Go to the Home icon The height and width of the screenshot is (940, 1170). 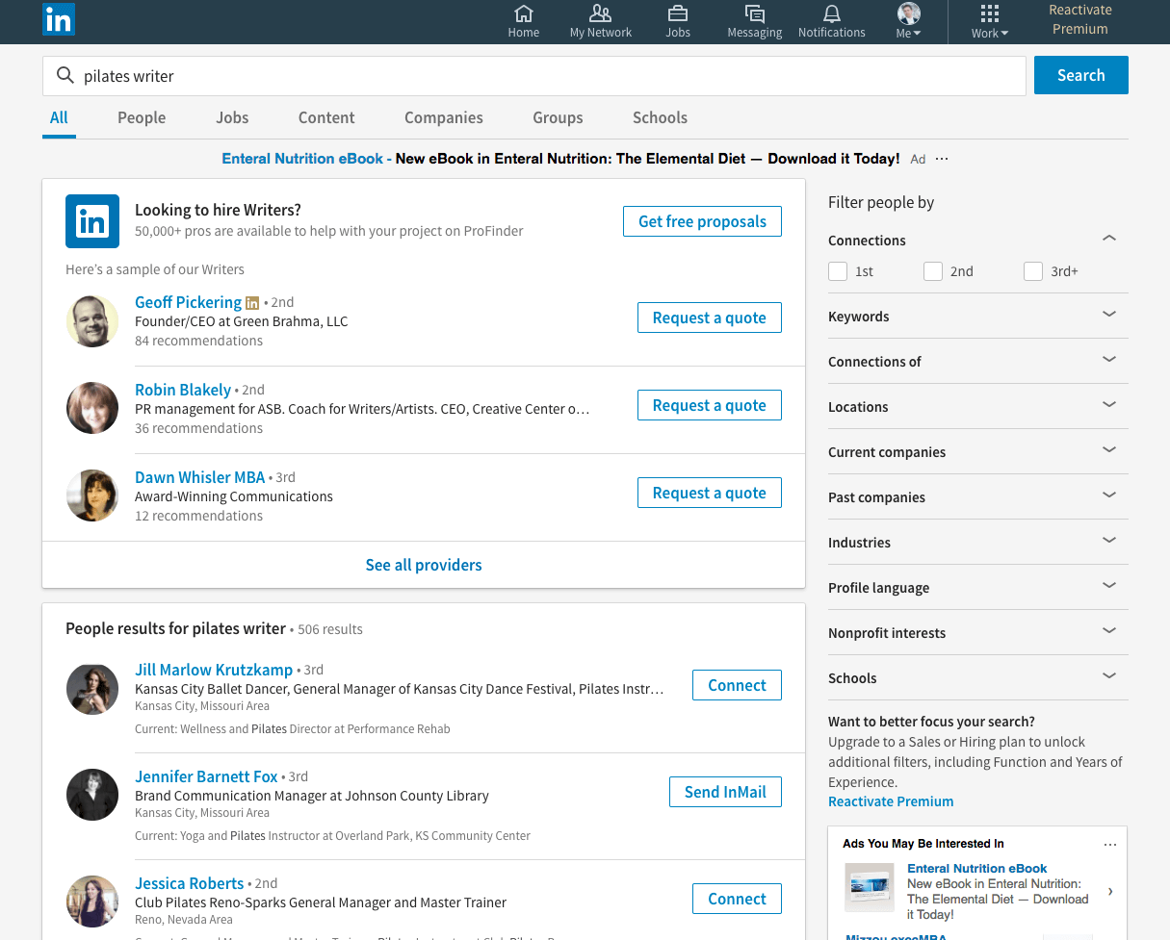(524, 13)
